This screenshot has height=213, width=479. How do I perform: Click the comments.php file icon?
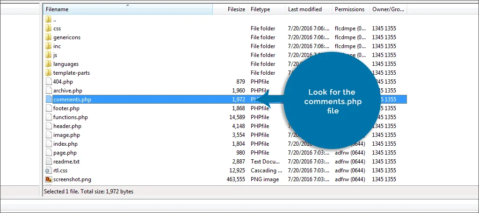tap(49, 99)
